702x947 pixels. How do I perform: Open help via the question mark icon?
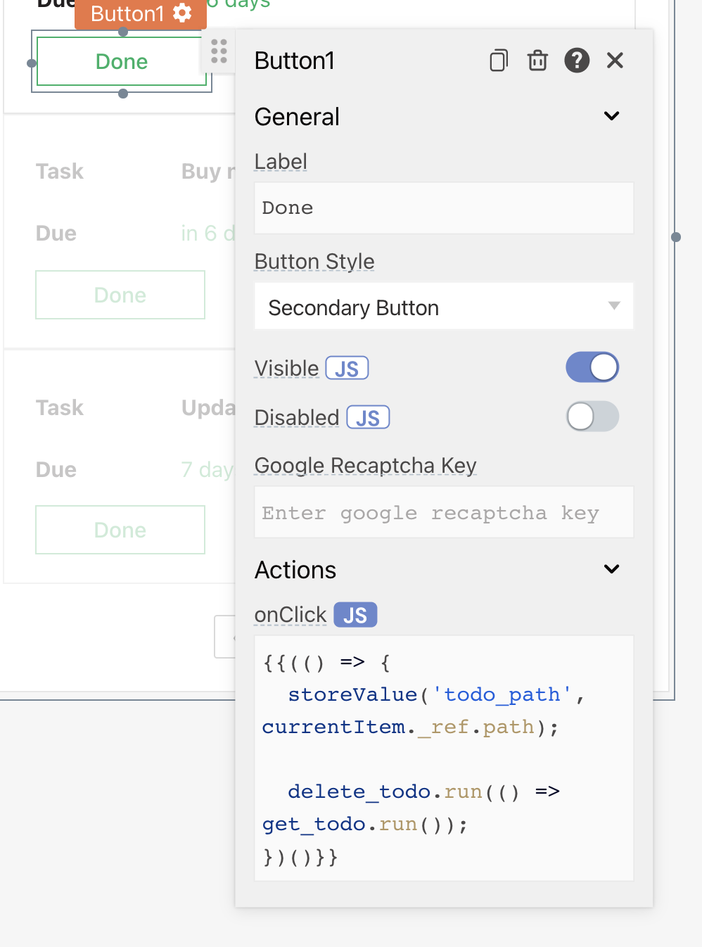[577, 61]
